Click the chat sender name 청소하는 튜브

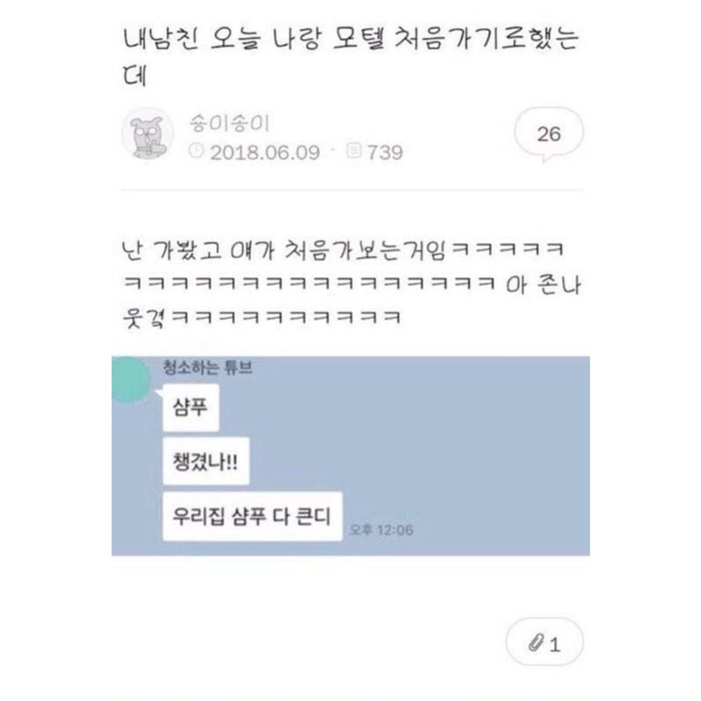point(208,367)
